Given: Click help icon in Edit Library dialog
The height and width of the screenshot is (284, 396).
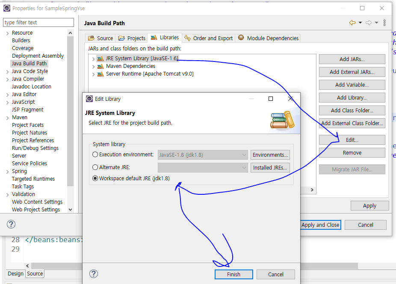Looking at the screenshot, I should [94, 274].
